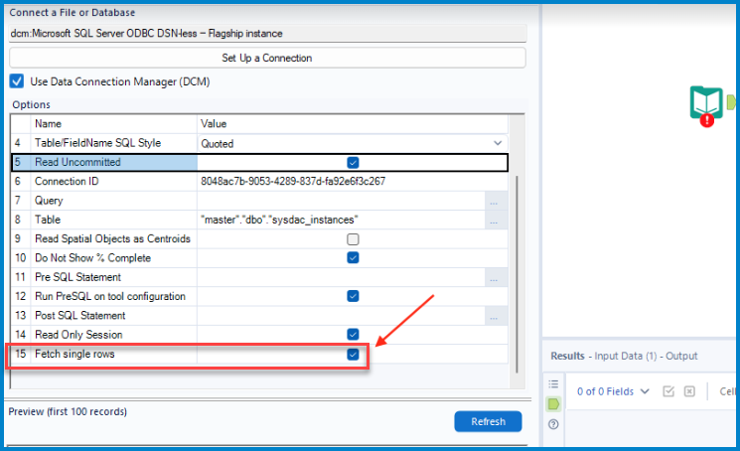Click the Table value sysdac_instances
The height and width of the screenshot is (451, 740).
pyautogui.click(x=279, y=220)
